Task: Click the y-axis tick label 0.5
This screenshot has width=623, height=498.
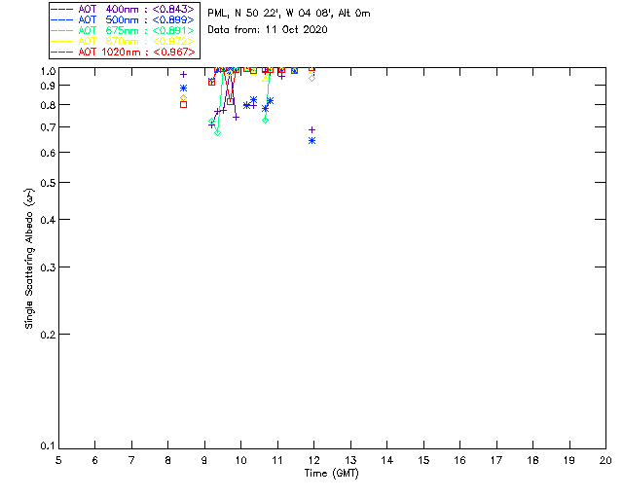Action: [48, 183]
